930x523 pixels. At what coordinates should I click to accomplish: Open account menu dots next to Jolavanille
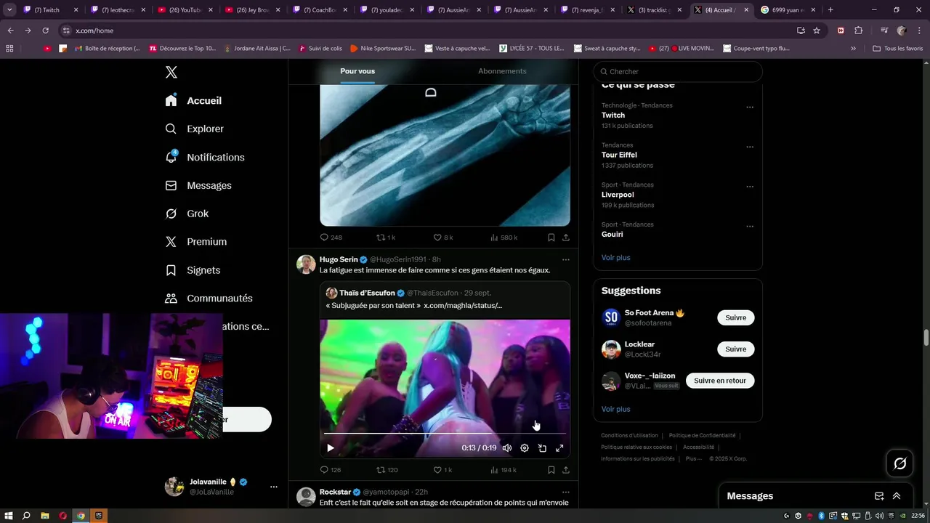pos(273,487)
